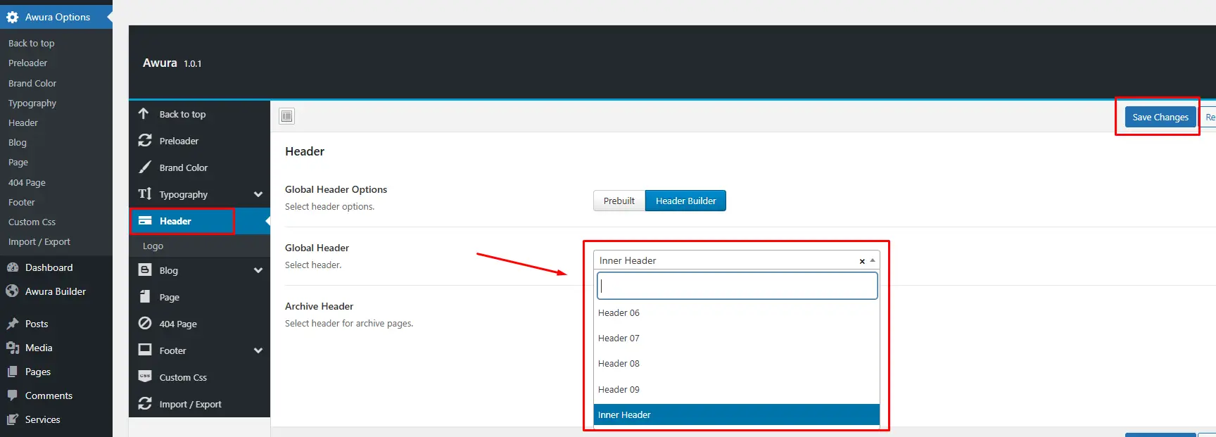
Task: Click the Media icon in sidebar
Action: pos(13,348)
